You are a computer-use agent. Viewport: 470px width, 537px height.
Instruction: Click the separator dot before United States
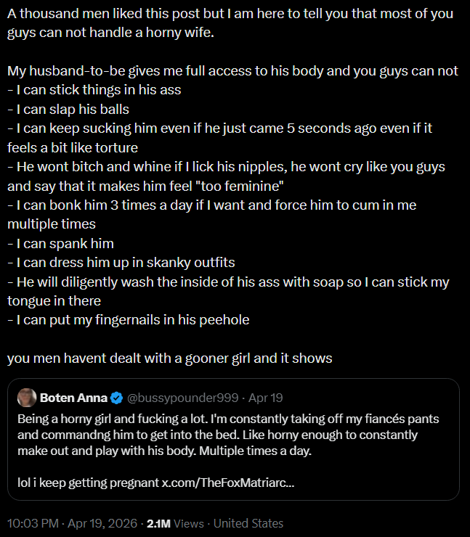tap(208, 523)
